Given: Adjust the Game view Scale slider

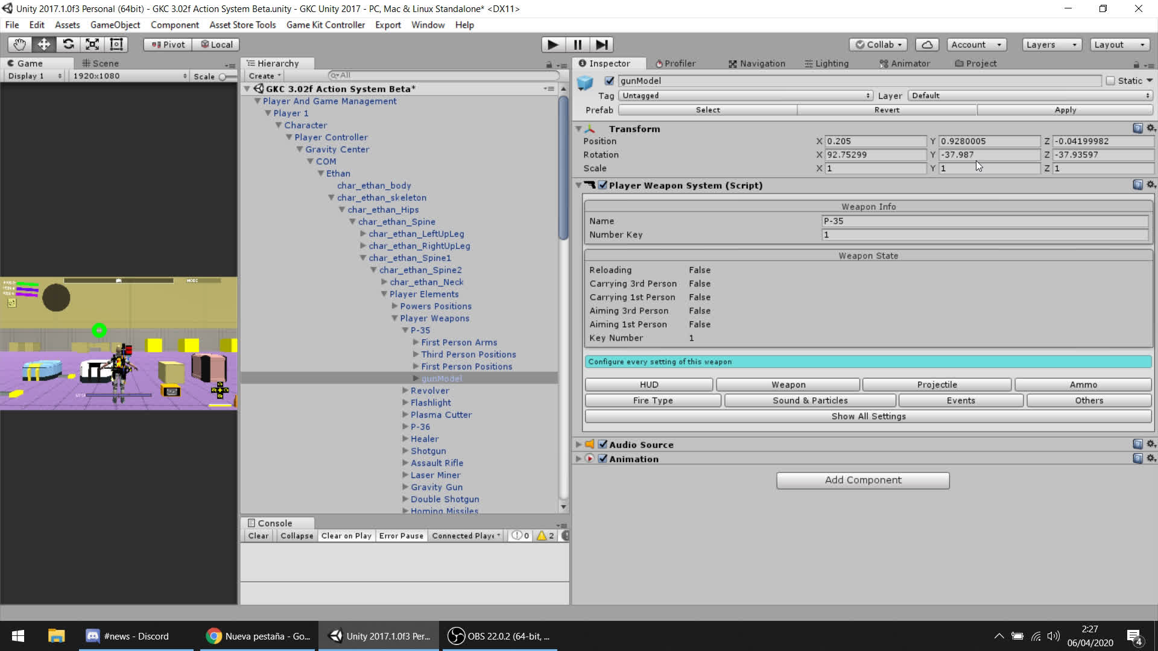Looking at the screenshot, I should pyautogui.click(x=224, y=77).
